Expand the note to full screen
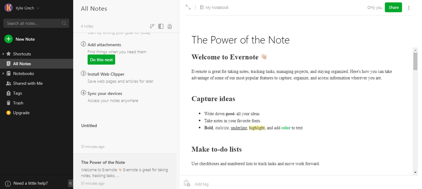 coord(188,7)
